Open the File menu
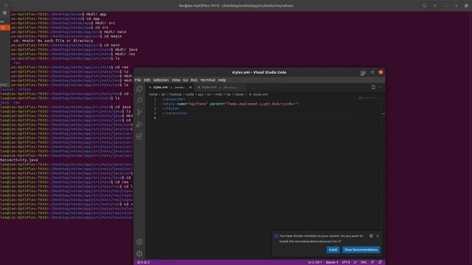The width and height of the screenshot is (472, 265). pos(138,80)
